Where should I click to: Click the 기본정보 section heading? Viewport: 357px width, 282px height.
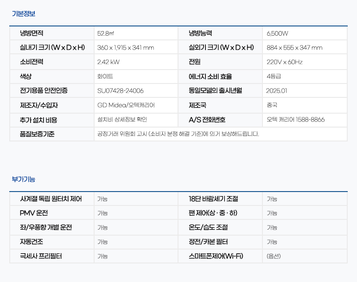23,13
